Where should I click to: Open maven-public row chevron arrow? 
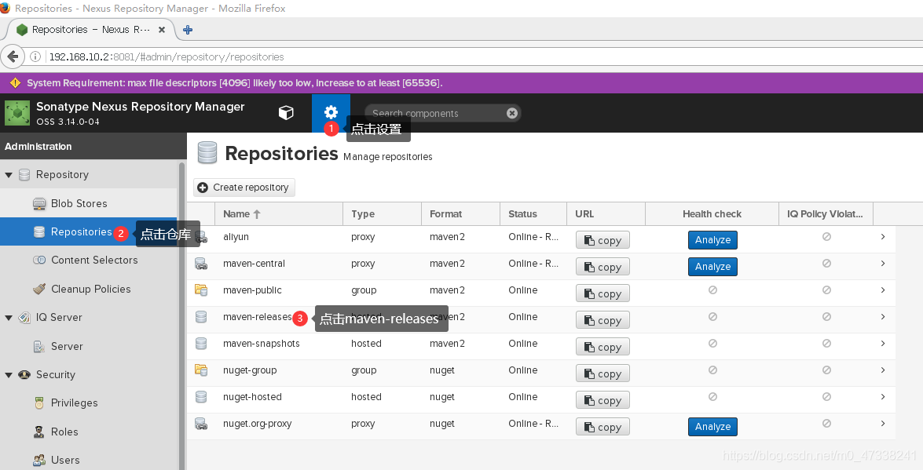click(x=883, y=290)
